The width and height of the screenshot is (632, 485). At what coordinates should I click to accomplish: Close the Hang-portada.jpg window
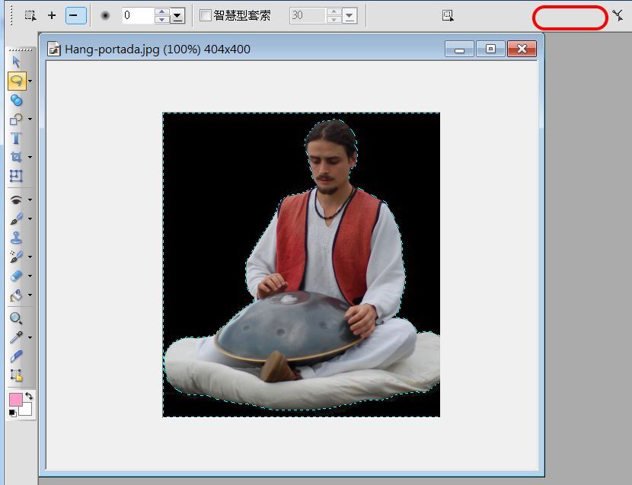pyautogui.click(x=522, y=49)
